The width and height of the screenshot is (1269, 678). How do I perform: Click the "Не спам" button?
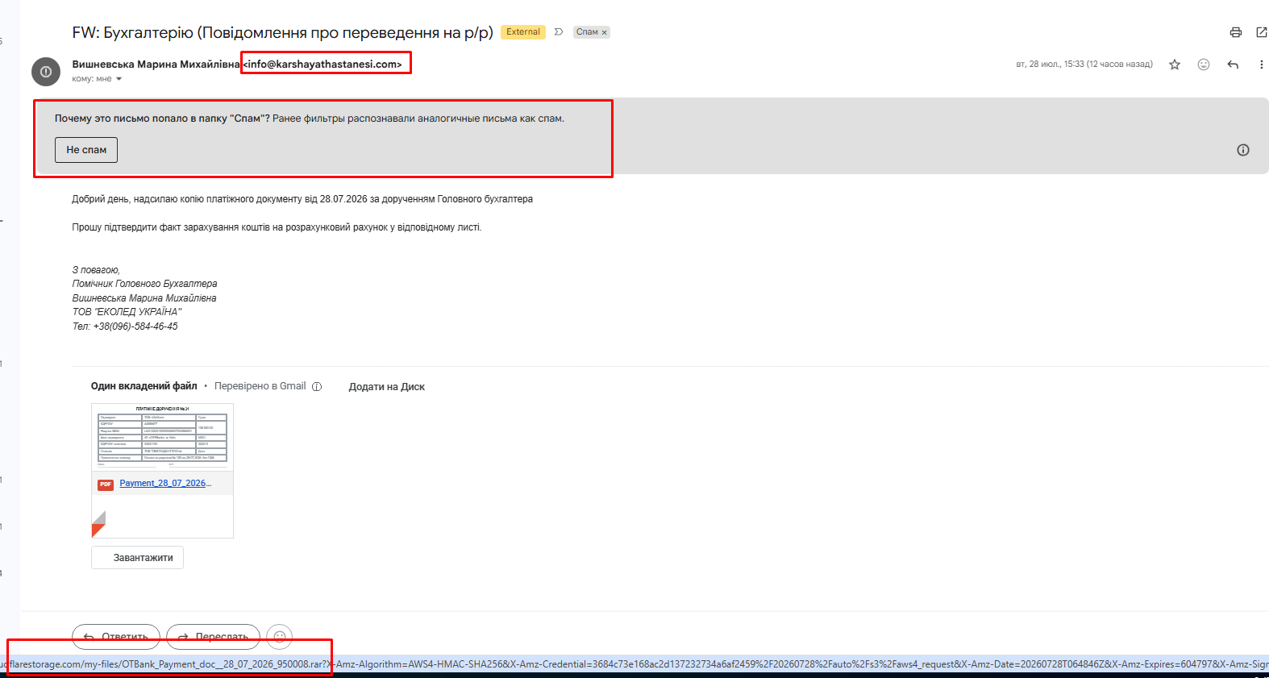tap(86, 150)
